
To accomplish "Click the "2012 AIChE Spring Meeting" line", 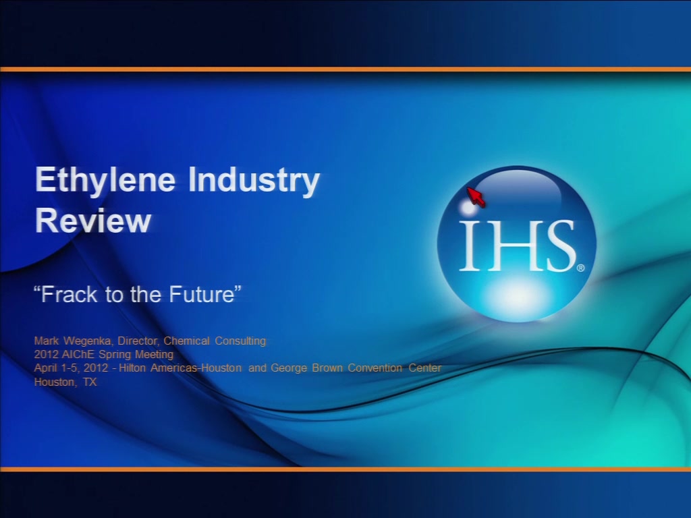I will click(x=104, y=355).
